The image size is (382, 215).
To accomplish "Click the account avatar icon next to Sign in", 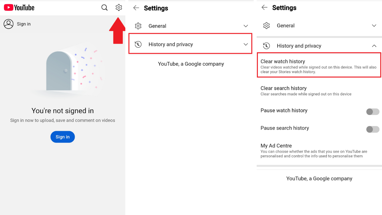I will click(x=8, y=24).
